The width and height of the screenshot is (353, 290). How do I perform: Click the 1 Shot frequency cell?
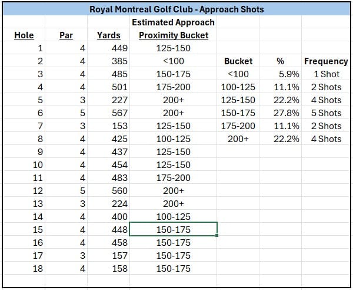pos(326,74)
